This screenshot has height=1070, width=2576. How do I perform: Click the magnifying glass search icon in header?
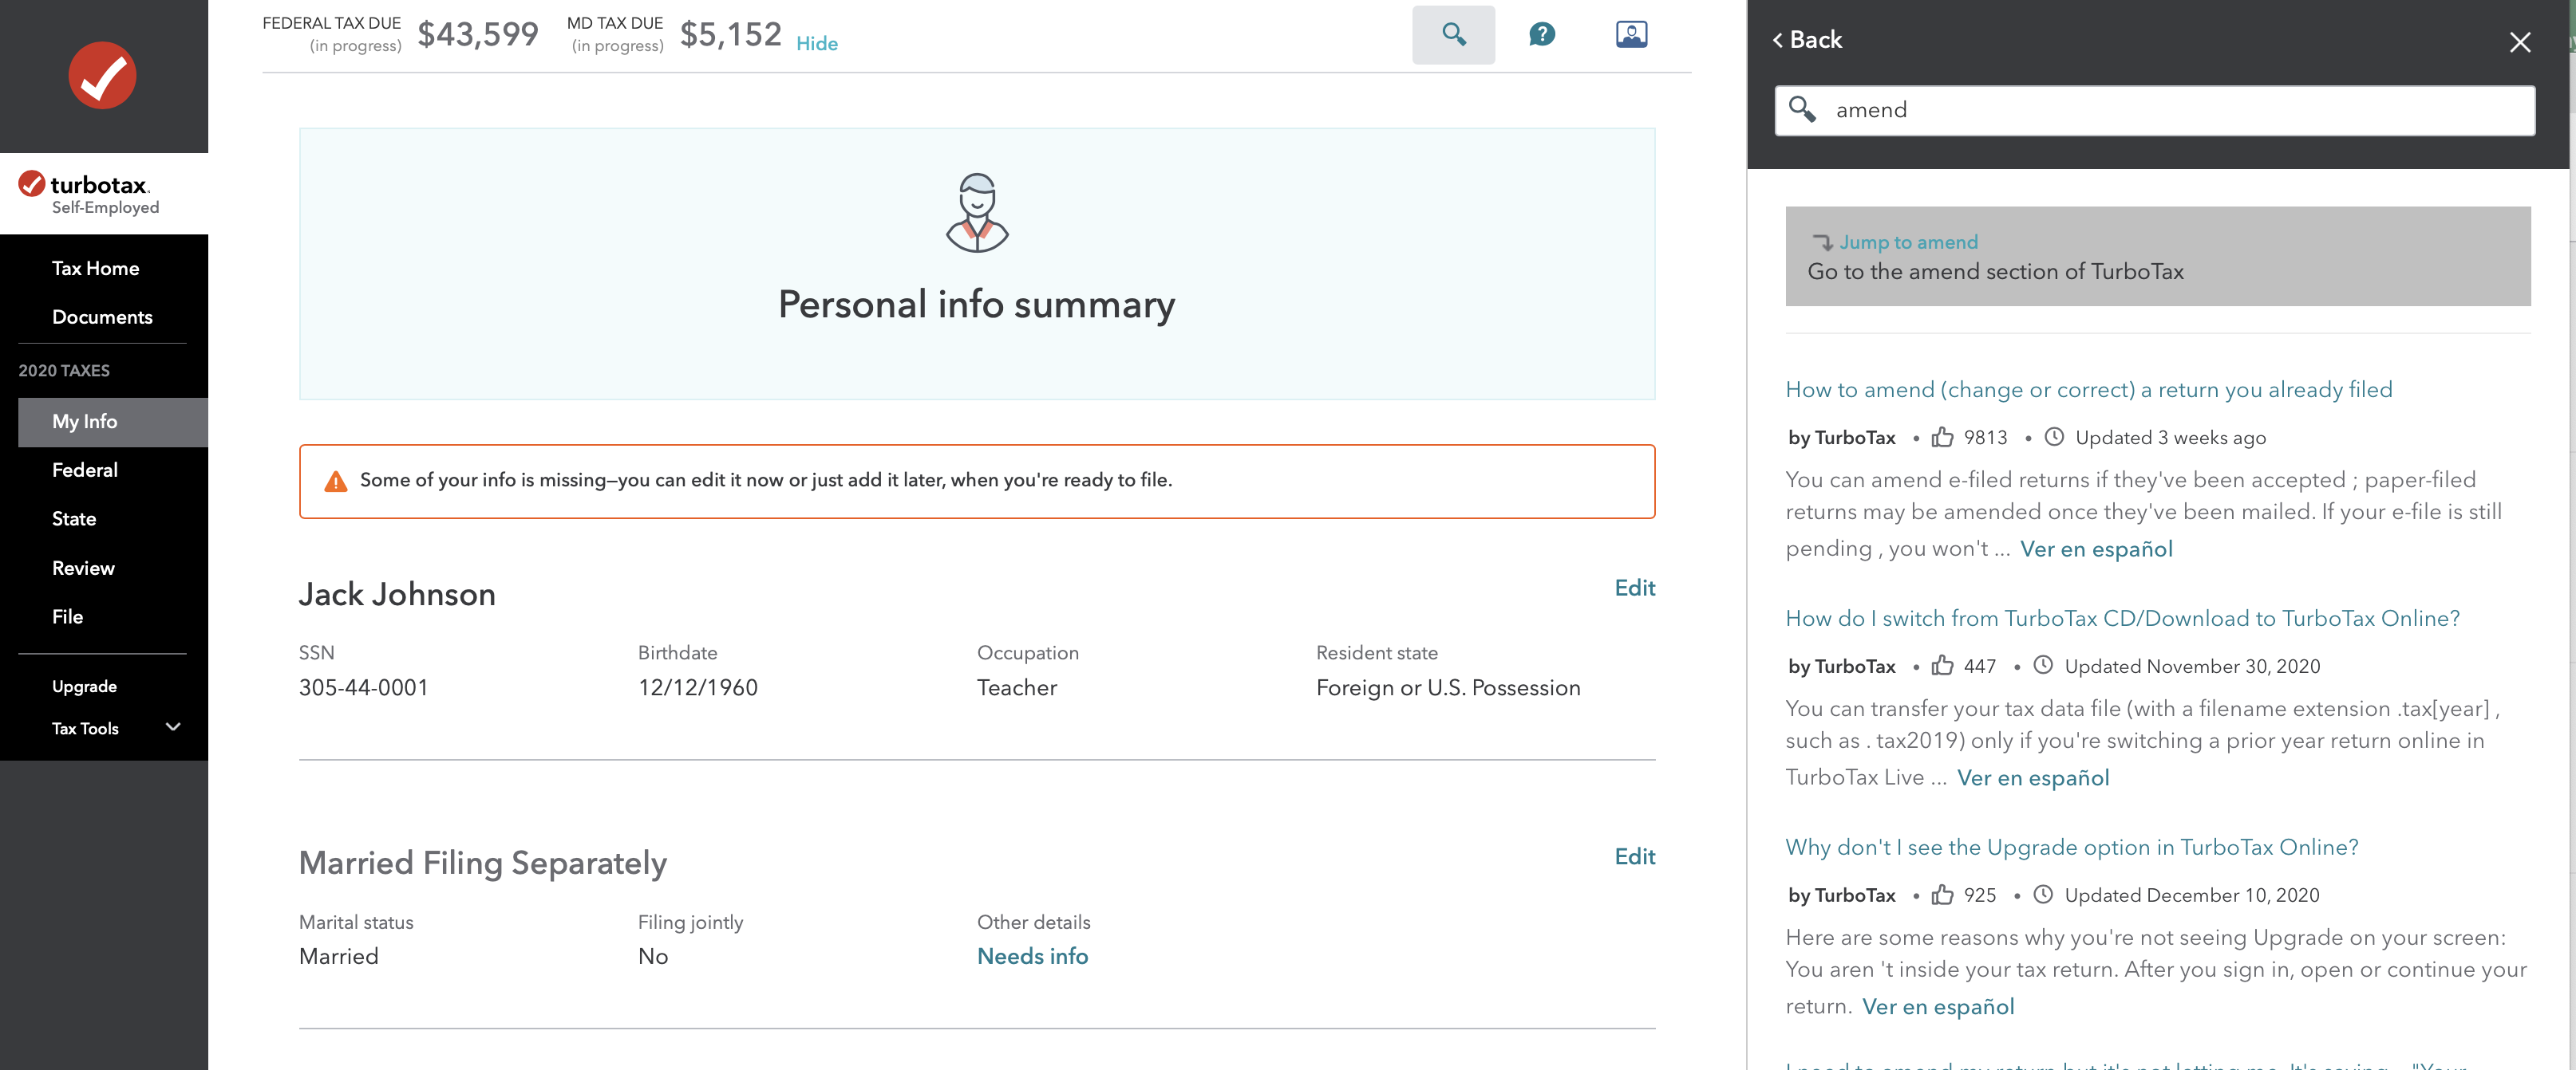tap(1453, 35)
